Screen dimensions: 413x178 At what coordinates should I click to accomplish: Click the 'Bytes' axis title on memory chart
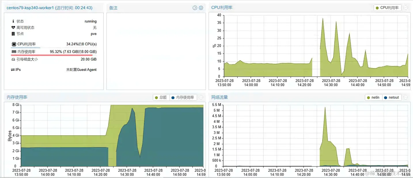(10, 136)
